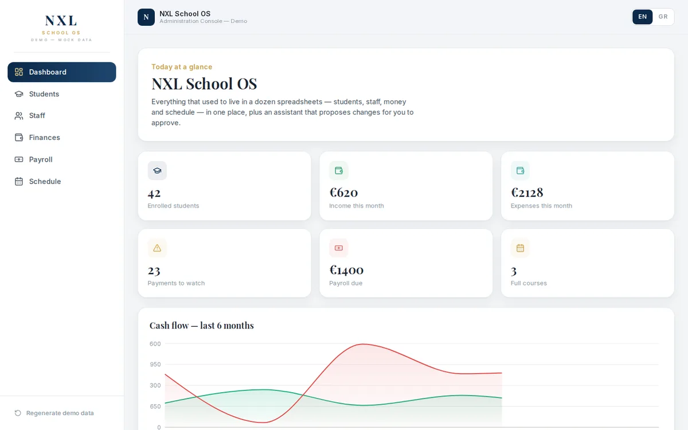The image size is (688, 430).
Task: Click the 'NXL School OS' hero heading
Action: [x=204, y=84]
